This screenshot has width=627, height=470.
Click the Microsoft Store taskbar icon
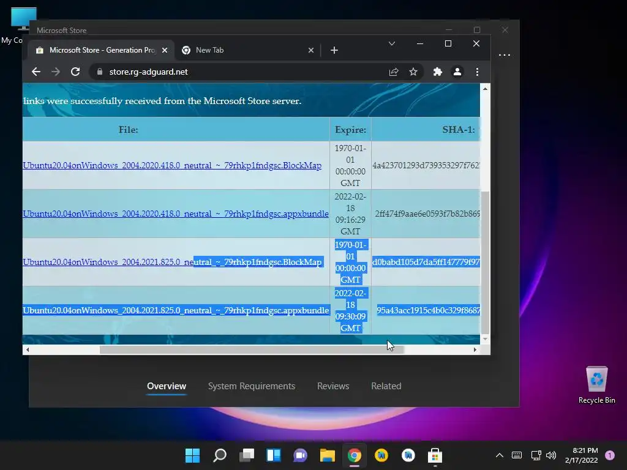pos(435,455)
